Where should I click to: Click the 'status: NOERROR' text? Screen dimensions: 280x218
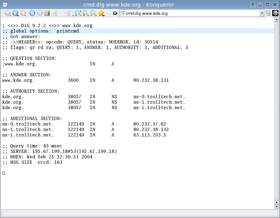click(107, 42)
